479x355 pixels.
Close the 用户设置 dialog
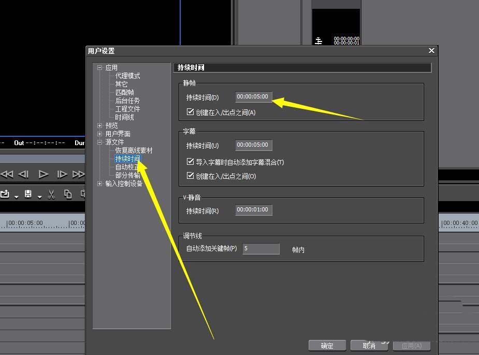[x=431, y=50]
